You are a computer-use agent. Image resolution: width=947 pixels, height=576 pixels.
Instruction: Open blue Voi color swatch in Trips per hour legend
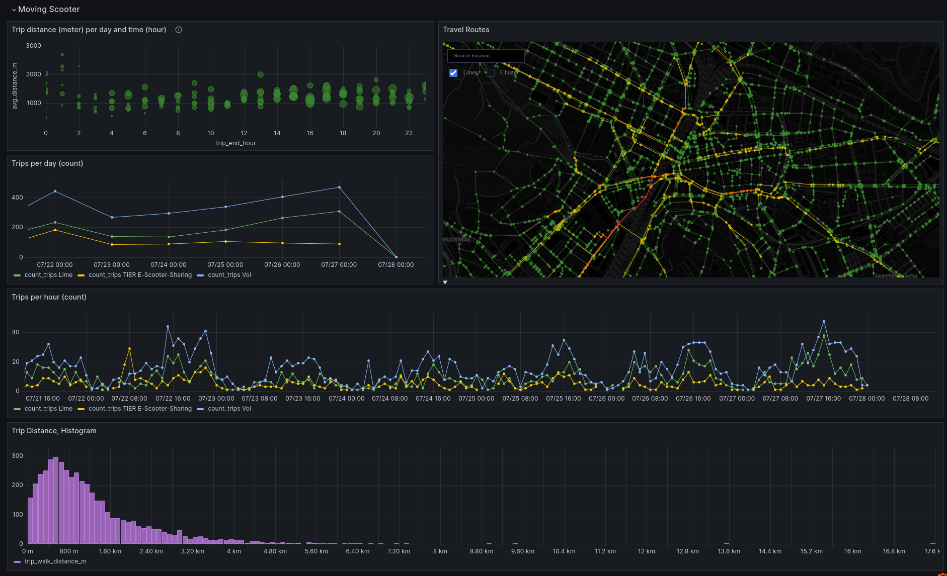click(x=200, y=409)
